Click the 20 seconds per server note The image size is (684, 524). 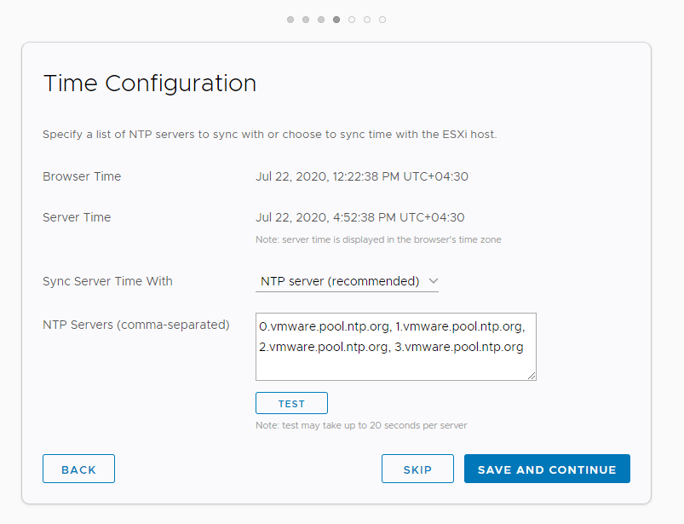pyautogui.click(x=361, y=425)
